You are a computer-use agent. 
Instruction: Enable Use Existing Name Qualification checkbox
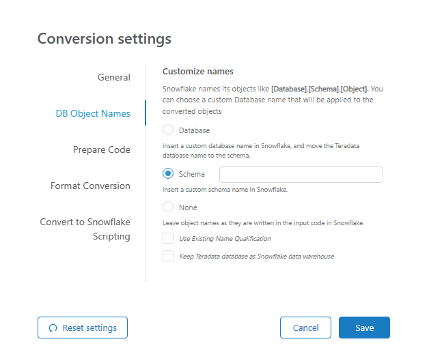(168, 238)
